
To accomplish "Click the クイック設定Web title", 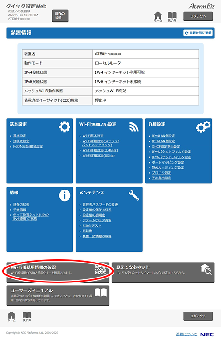I will [26, 6].
